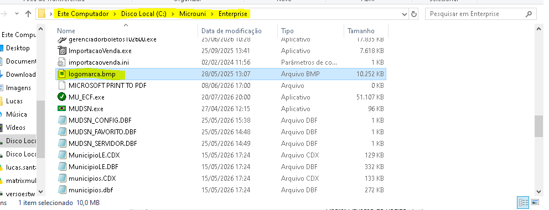Click Vídeos icon in navigation pane
The image size is (549, 210).
2,128
